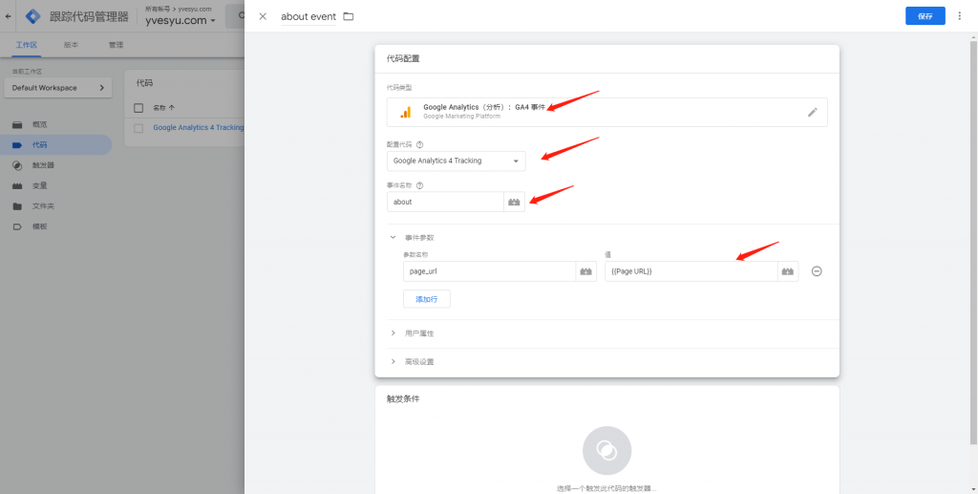
Task: Click the 保存 save button
Action: [925, 16]
